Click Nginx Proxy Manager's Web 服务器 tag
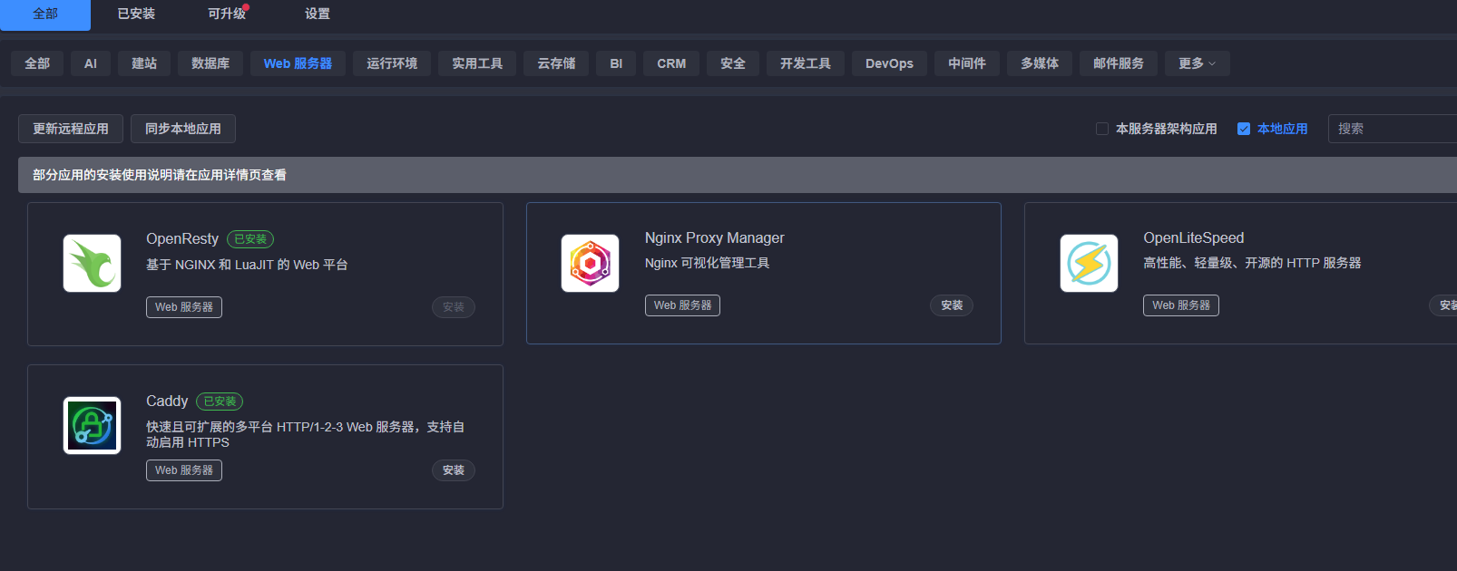Viewport: 1457px width, 571px height. (x=682, y=305)
